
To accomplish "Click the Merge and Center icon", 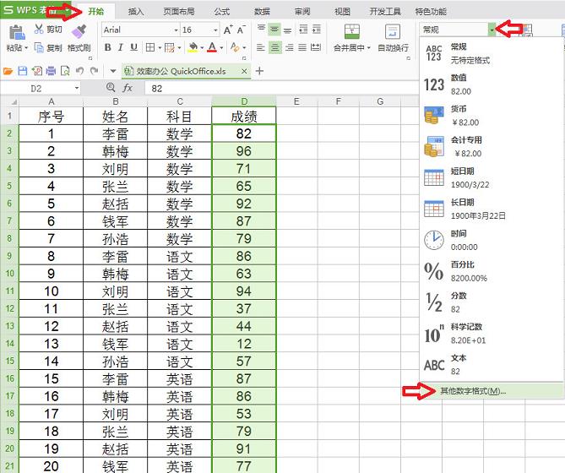I will tap(351, 32).
